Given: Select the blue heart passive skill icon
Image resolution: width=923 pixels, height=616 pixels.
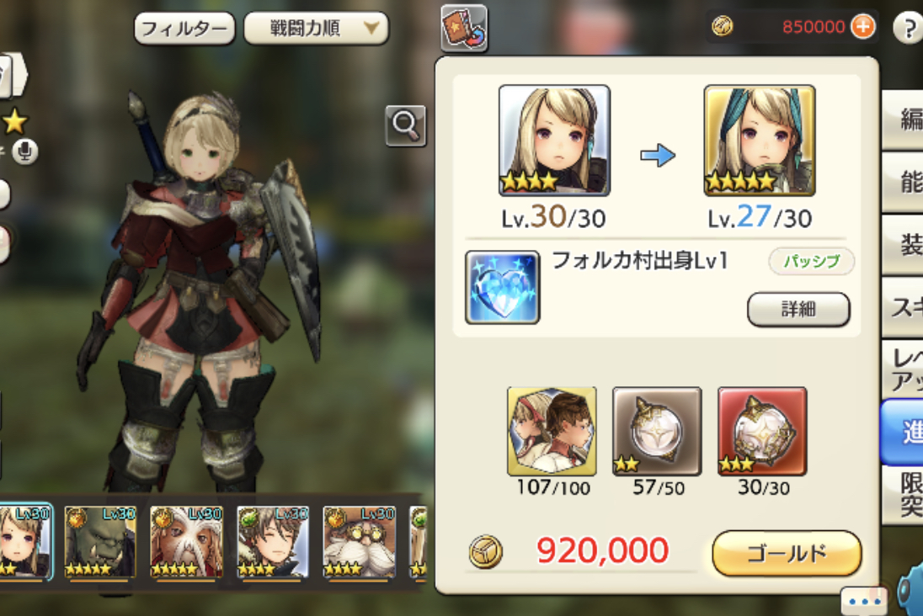Looking at the screenshot, I should [502, 287].
